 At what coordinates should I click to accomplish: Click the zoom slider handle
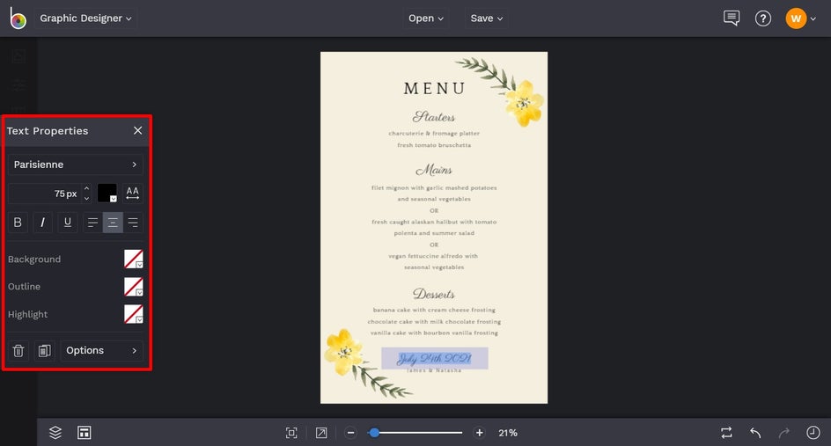coord(375,433)
